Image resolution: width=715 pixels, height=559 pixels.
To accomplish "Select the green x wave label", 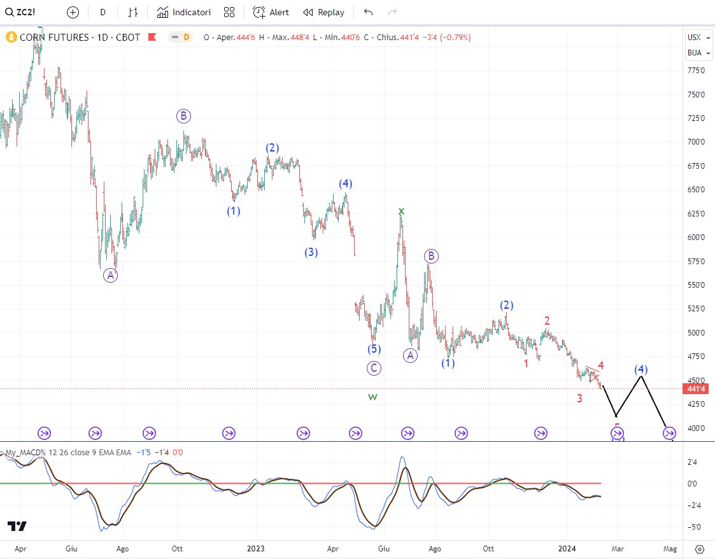I will point(401,211).
